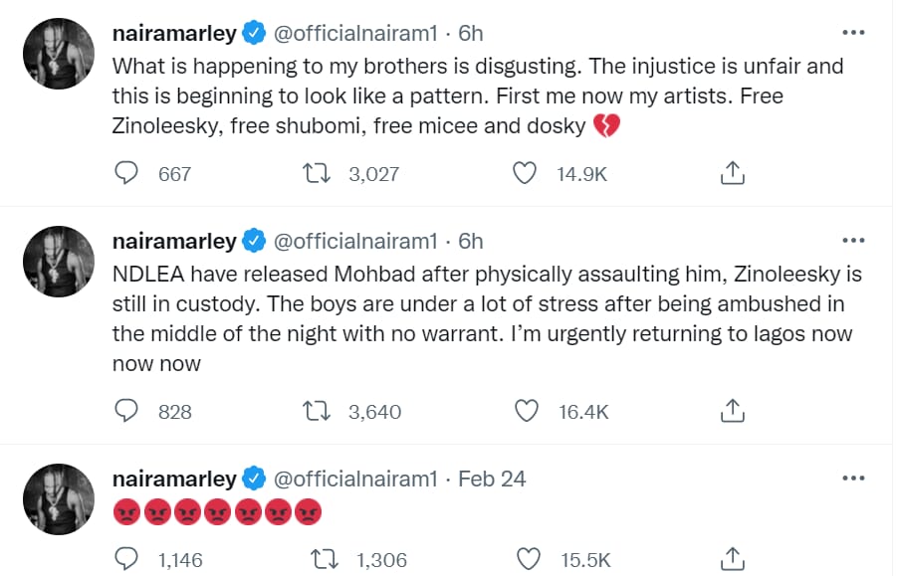
Task: Retweet the post mentioning Zinoleesky's custody
Action: 316,410
